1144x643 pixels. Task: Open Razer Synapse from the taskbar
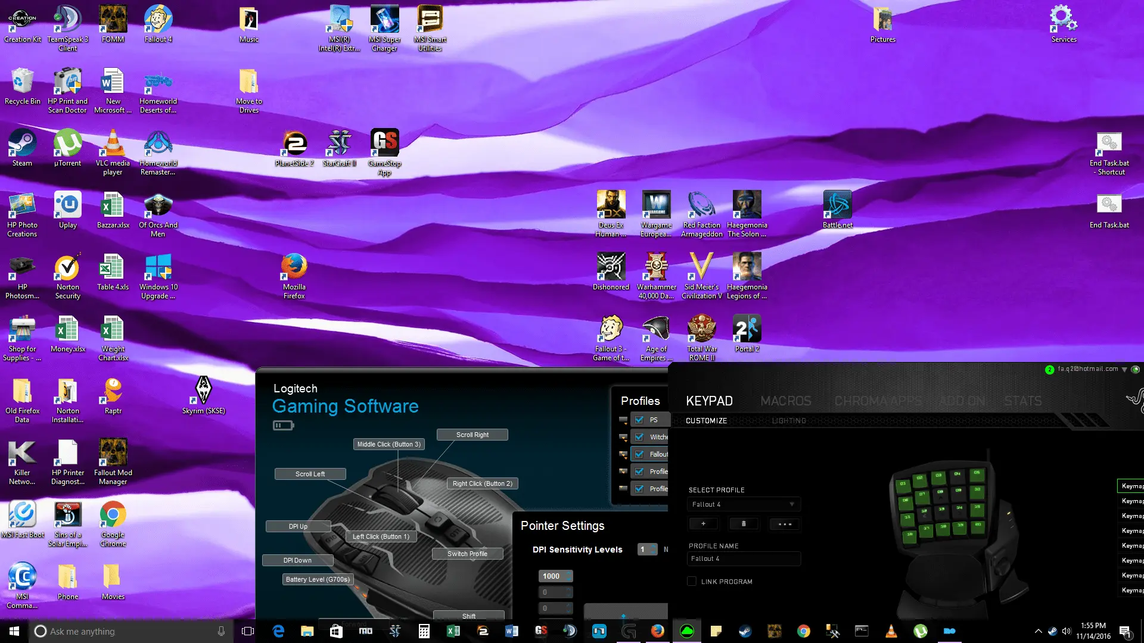coord(686,631)
